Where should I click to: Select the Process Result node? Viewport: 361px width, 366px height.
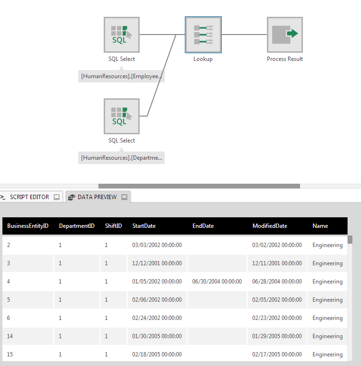point(285,35)
